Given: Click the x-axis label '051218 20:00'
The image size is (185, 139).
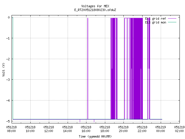Looking at the screenshot, I should [123, 129].
